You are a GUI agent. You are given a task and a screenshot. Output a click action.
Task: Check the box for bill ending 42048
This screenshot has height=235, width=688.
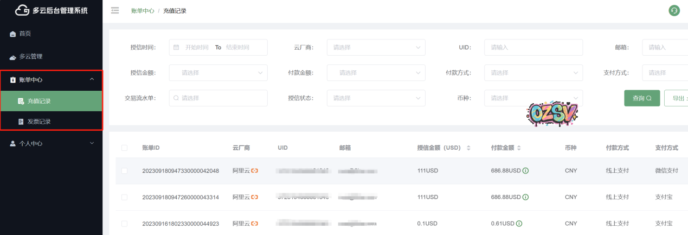[x=125, y=171]
